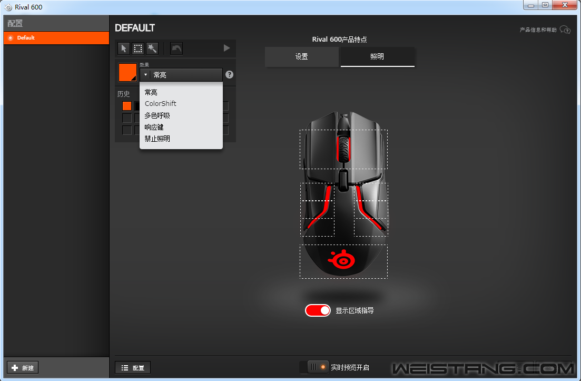Viewport: 581px width, 381px height.
Task: Click the Rival 600 title bar icon
Action: point(8,7)
